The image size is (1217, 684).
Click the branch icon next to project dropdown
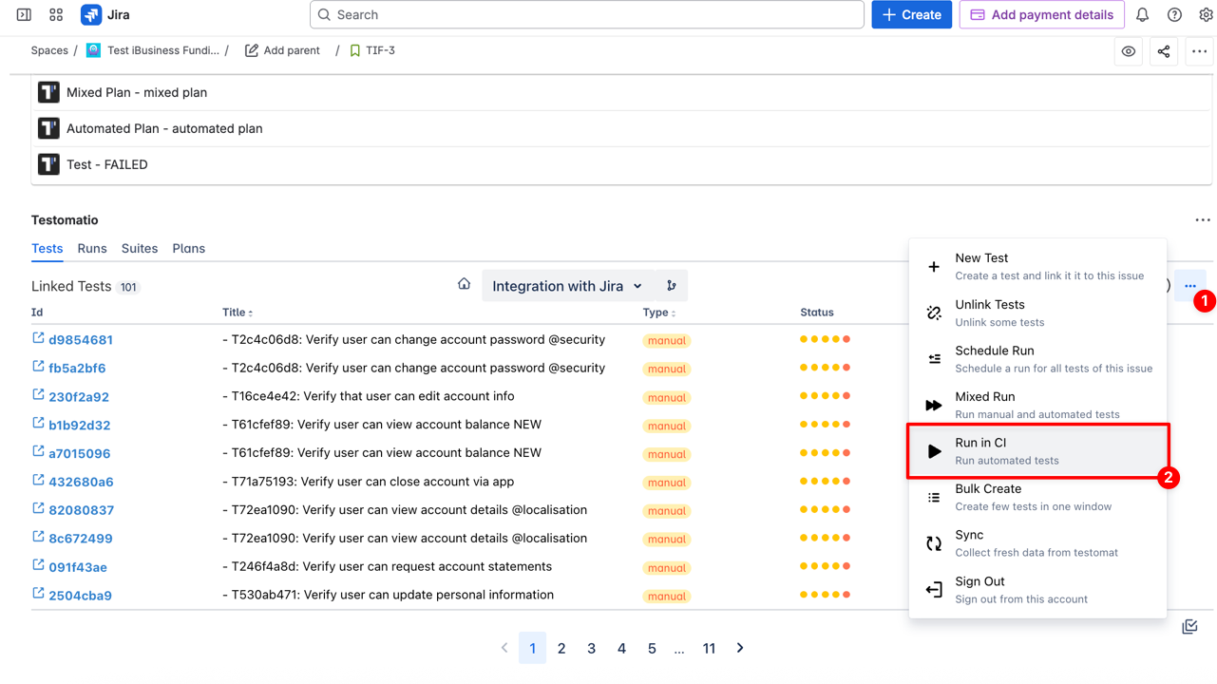pos(672,286)
